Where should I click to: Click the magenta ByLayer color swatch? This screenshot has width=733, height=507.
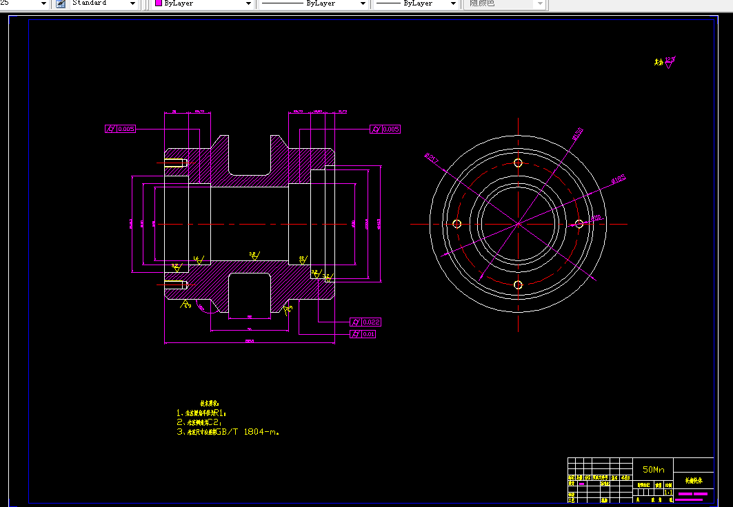pyautogui.click(x=159, y=3)
